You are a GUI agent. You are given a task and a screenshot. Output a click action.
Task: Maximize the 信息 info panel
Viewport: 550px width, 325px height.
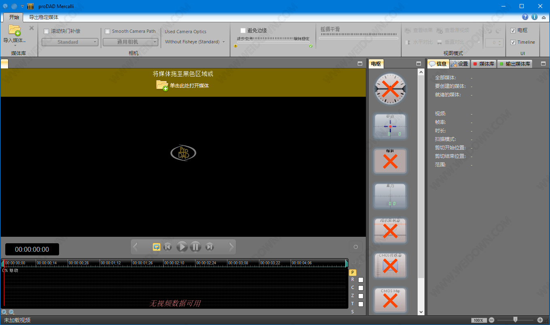543,64
